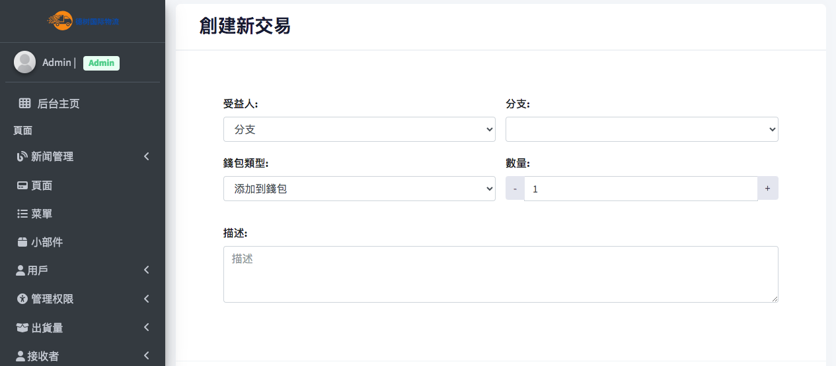
Task: Open the empty 分支 dropdown
Action: 641,129
